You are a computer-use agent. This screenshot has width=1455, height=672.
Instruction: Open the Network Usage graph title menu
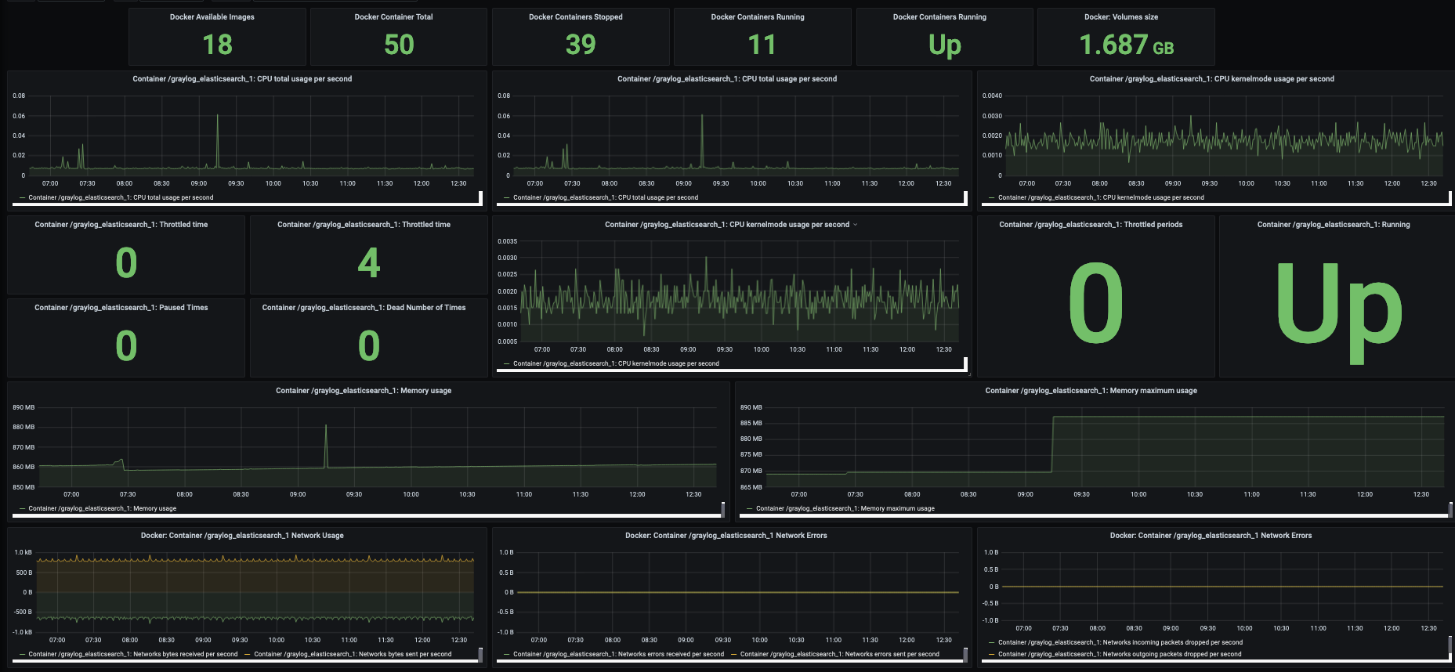[242, 536]
